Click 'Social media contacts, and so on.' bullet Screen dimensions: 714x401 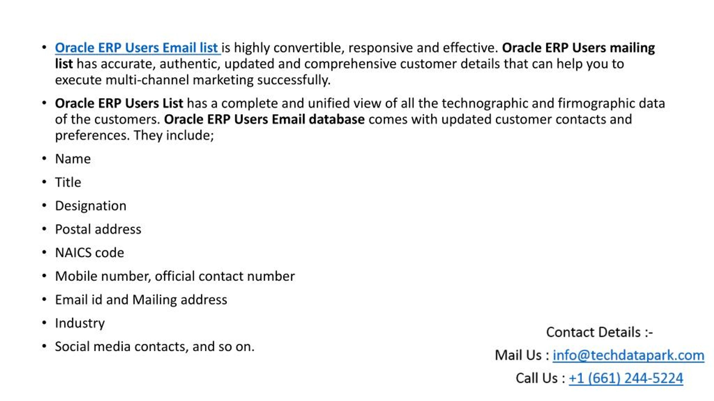point(155,347)
